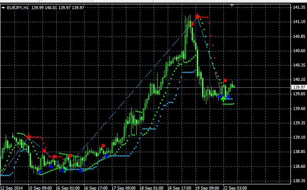The image size is (307, 190).
Task: Click the 16 Sep 01:00 time axis label
Action: pyautogui.click(x=68, y=188)
